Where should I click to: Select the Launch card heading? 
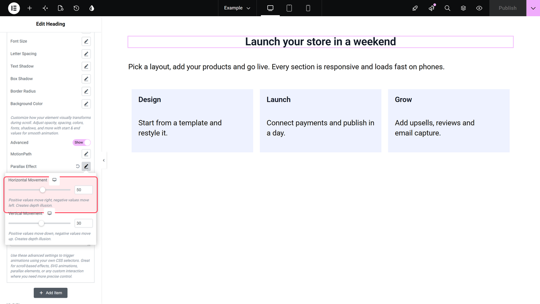(x=278, y=100)
